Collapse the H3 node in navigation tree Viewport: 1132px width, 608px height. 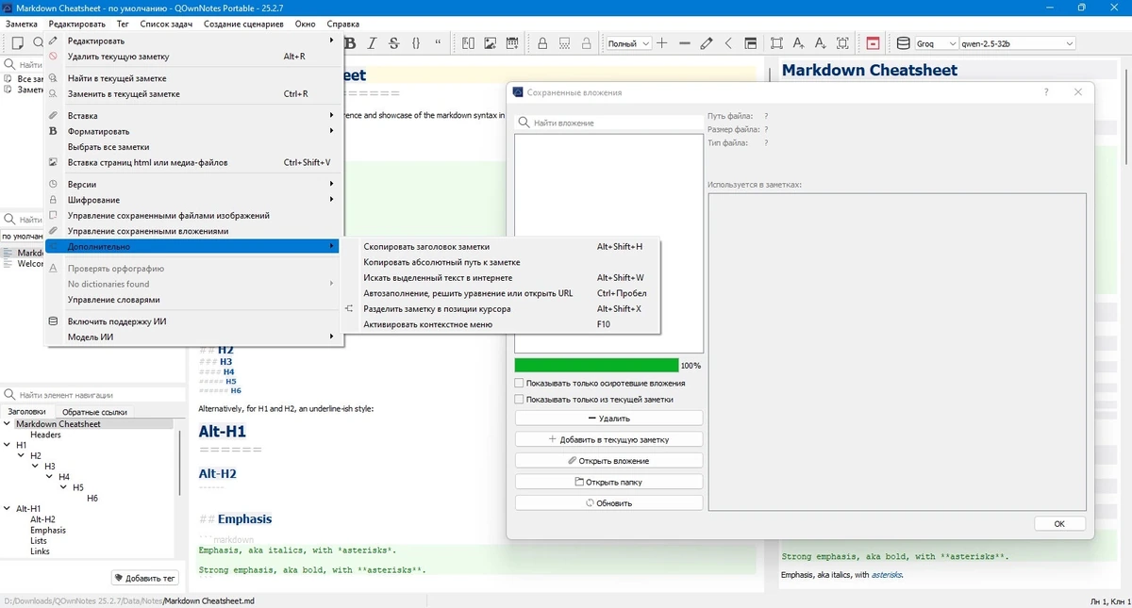click(x=37, y=467)
